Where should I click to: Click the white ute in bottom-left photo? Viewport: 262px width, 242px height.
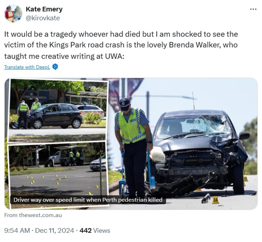67,157
